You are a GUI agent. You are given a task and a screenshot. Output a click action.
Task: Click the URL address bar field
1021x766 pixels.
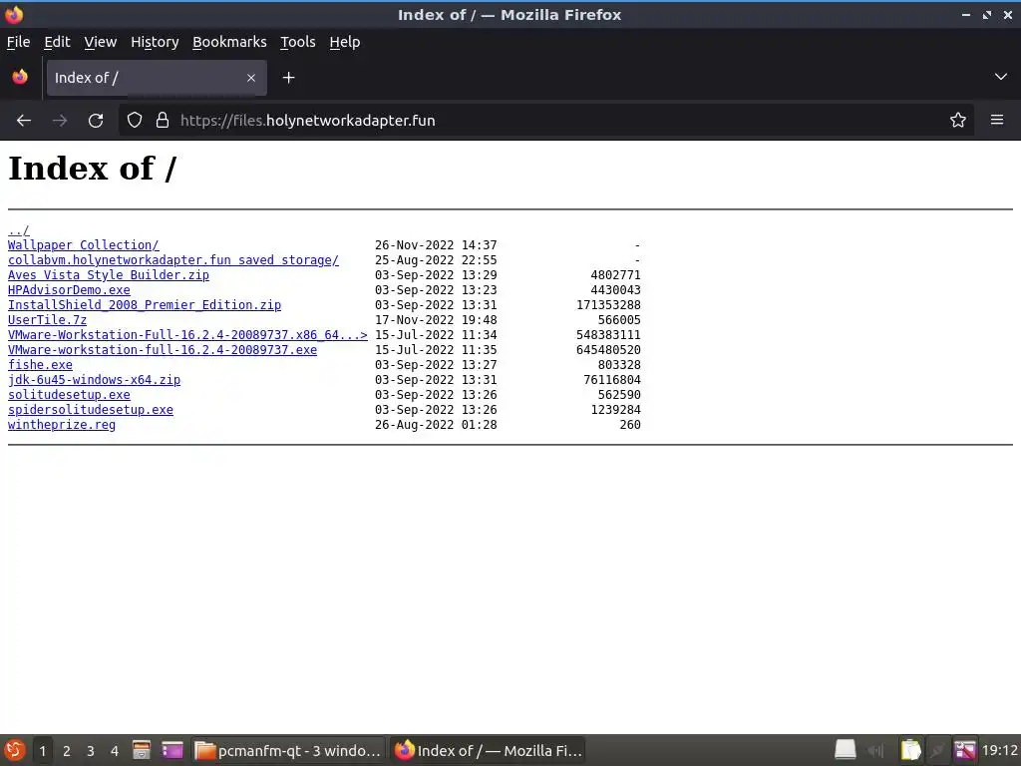click(x=545, y=121)
